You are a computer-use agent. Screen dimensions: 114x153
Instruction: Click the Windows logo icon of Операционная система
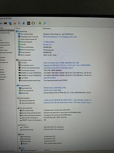19,37
